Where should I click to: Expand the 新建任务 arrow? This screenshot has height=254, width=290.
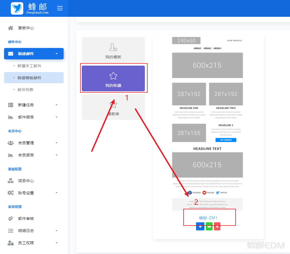coord(57,105)
